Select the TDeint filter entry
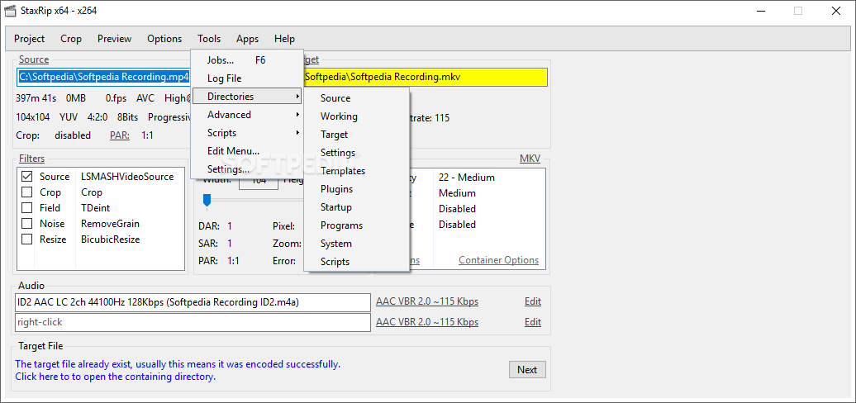Screen dimensions: 856x403 tap(94, 208)
